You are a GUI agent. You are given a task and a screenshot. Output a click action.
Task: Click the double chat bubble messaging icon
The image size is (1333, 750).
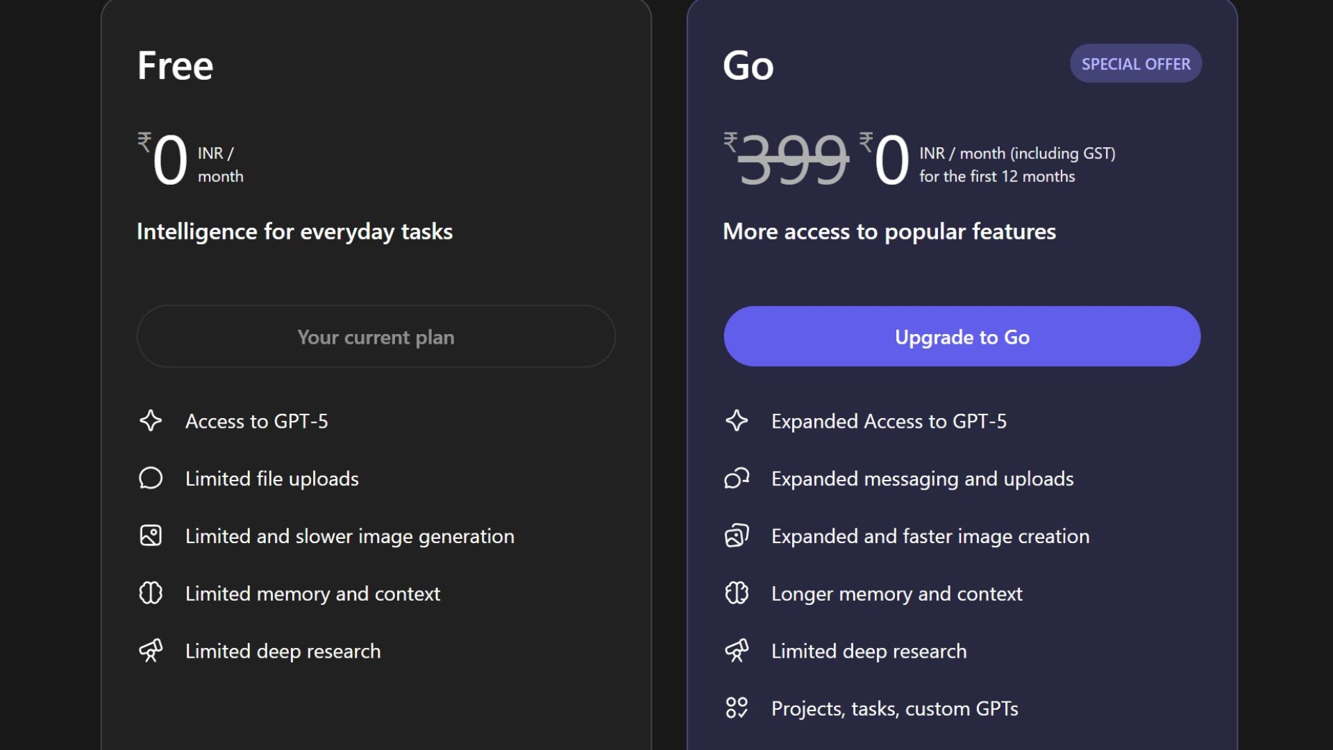point(737,478)
